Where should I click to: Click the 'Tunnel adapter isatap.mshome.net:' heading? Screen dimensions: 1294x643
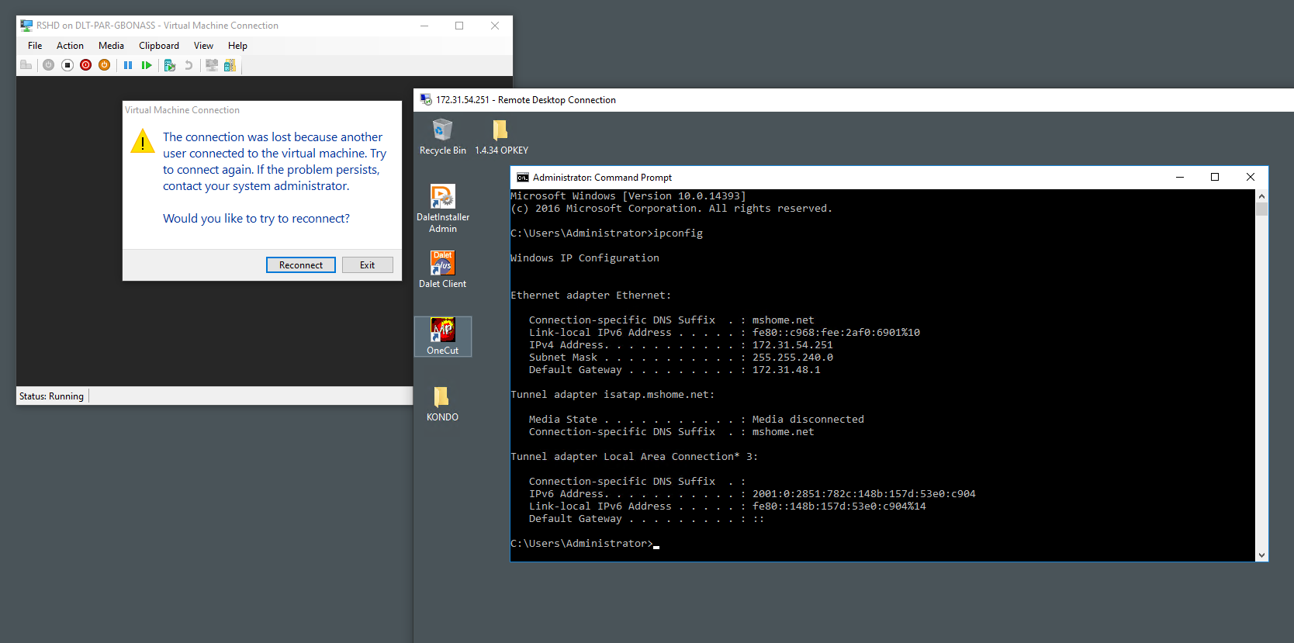point(613,395)
